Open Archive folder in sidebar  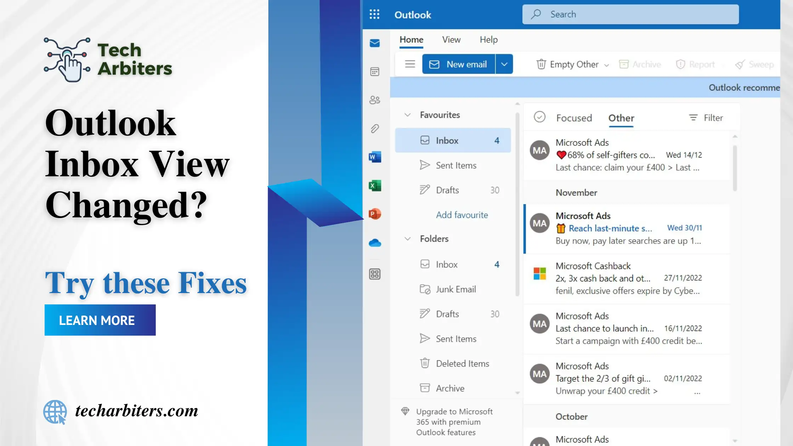pyautogui.click(x=449, y=388)
